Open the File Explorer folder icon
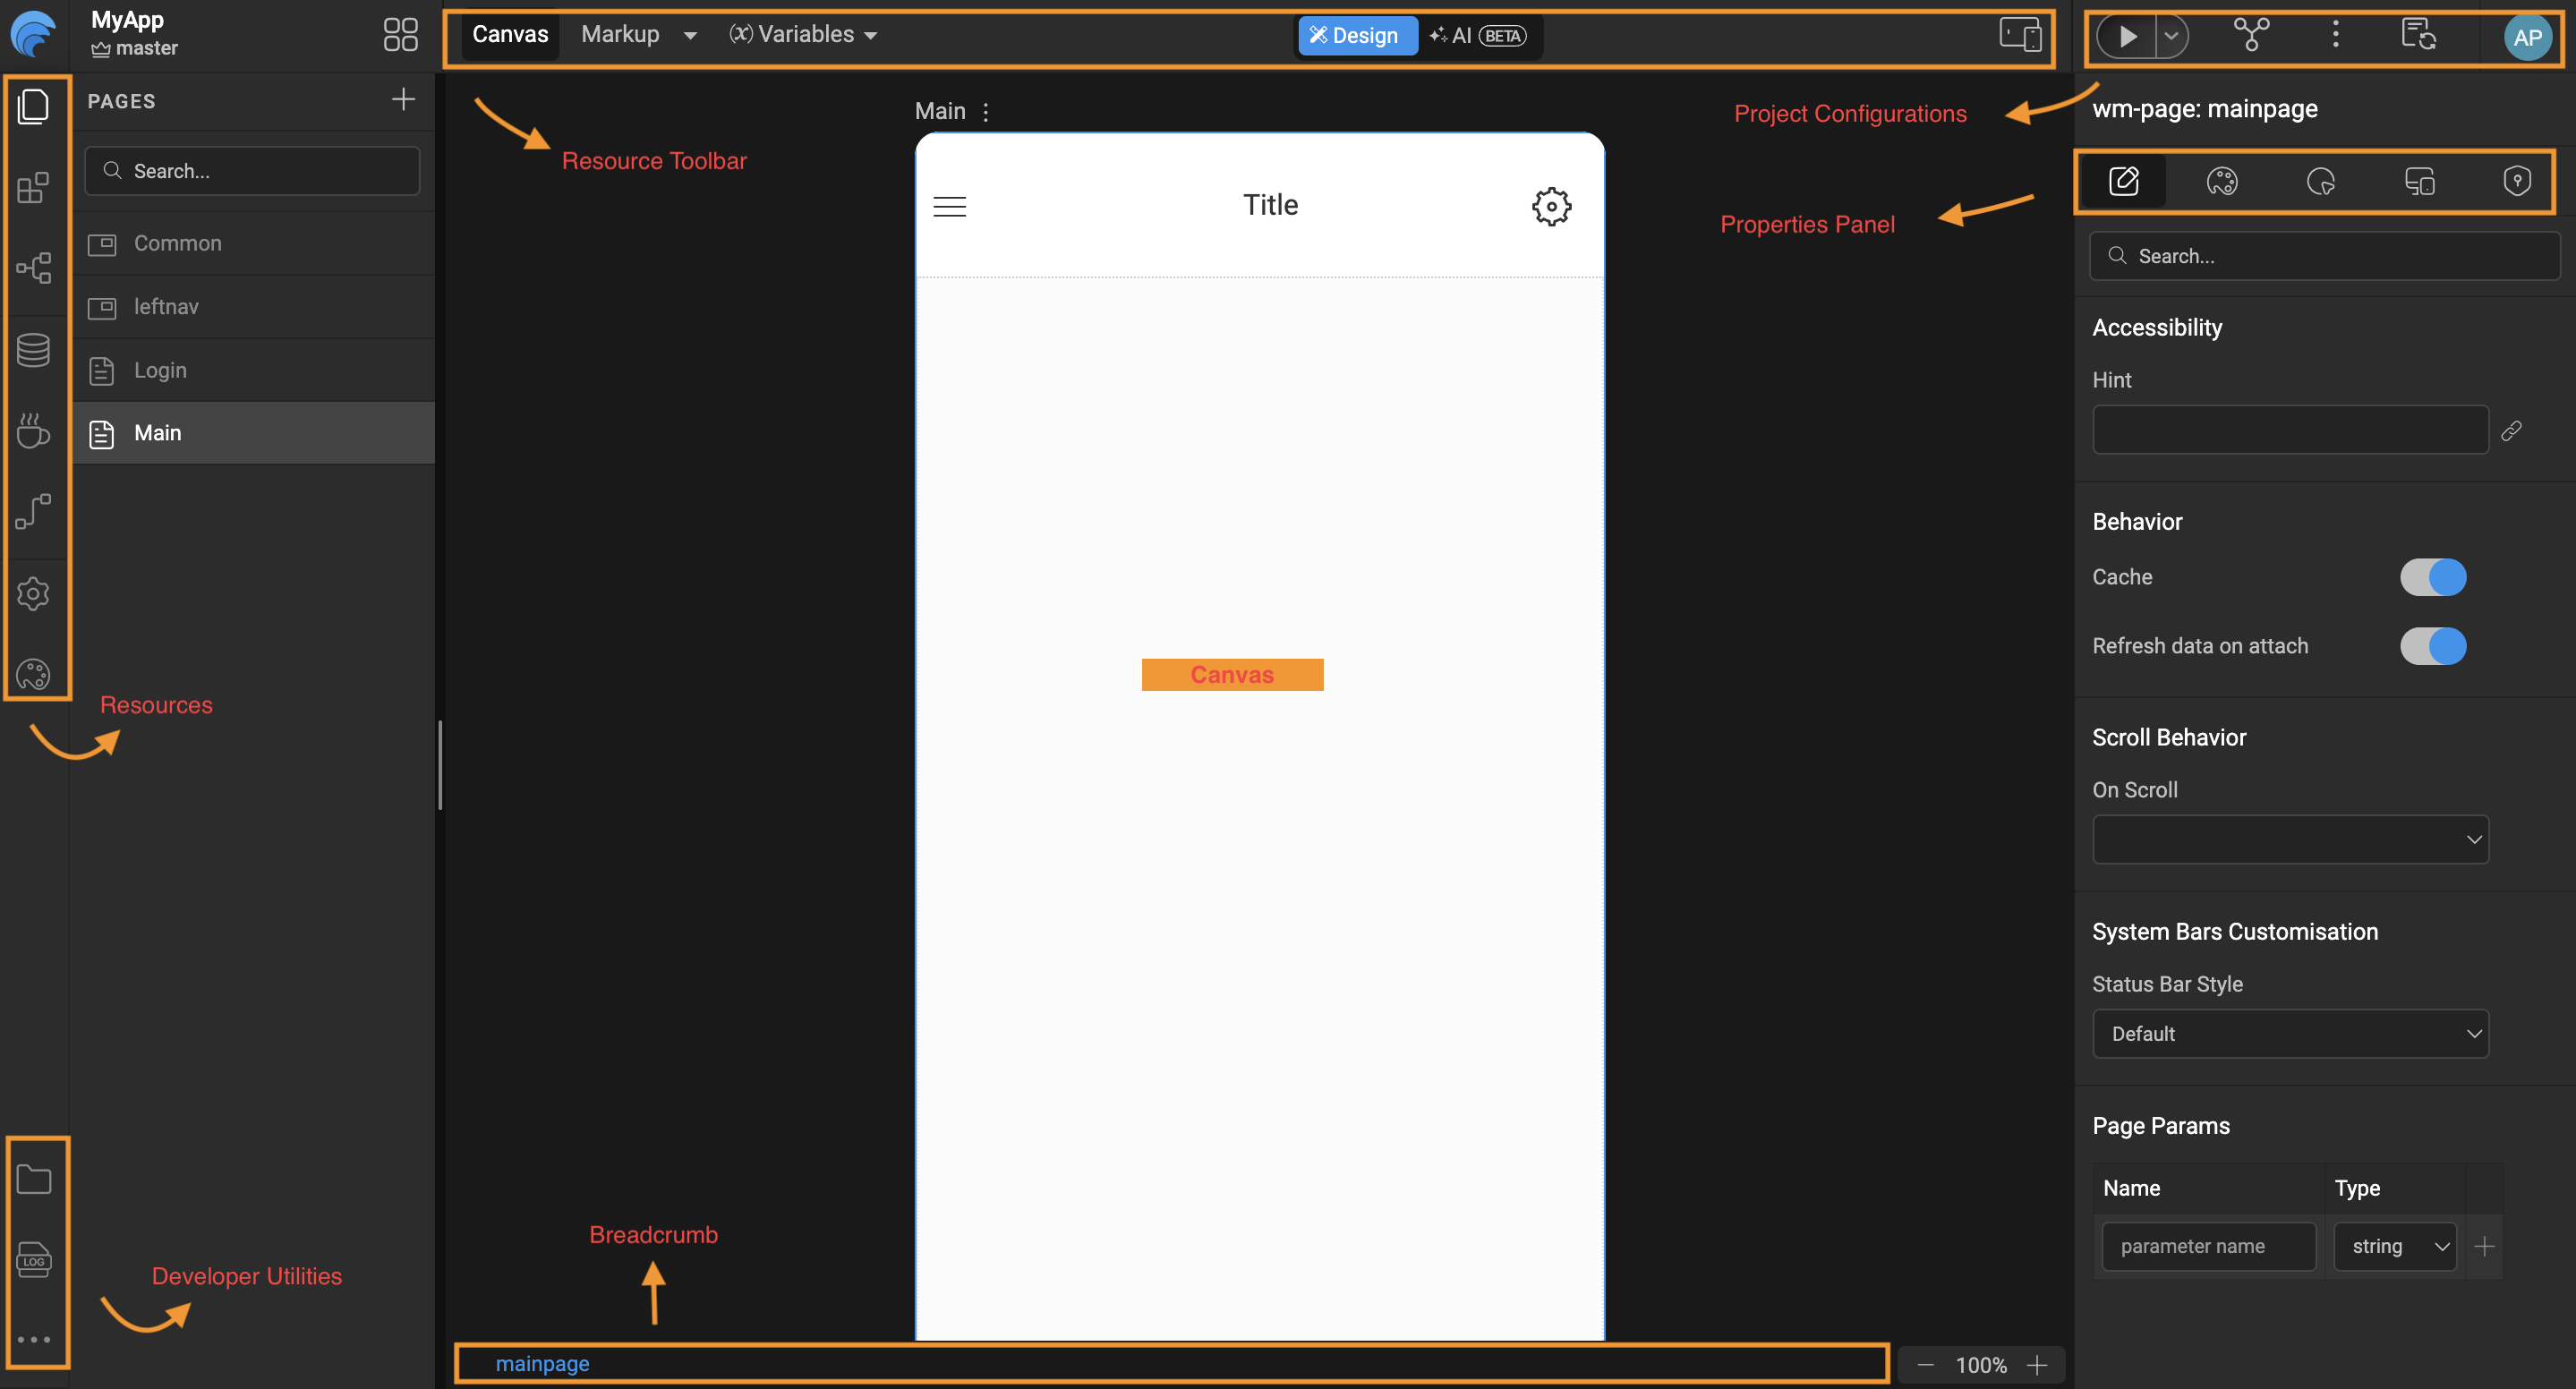The image size is (2576, 1389). point(34,1179)
